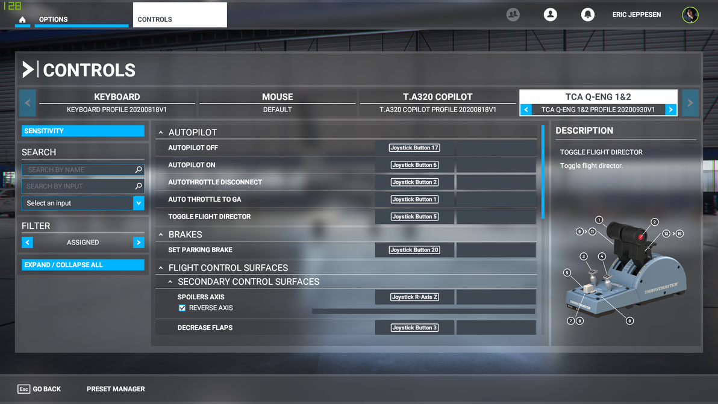Screen dimensions: 718x404
Task: Click the Spoilers Axis level indicator bar
Action: (423, 311)
